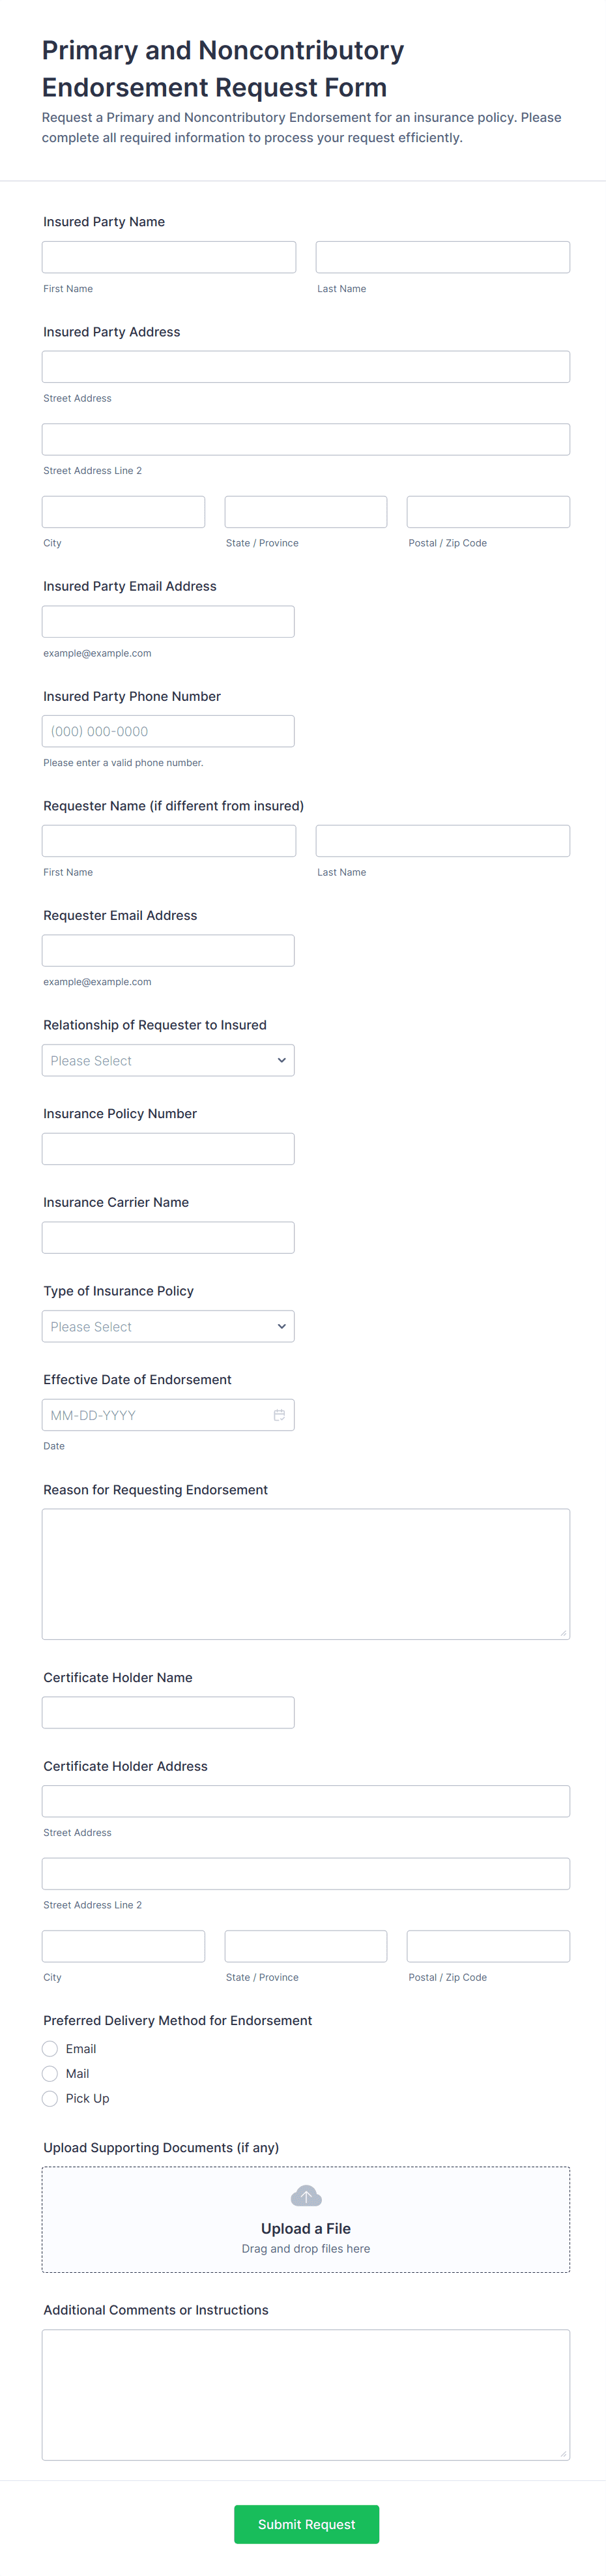Submit the request with the green button
The height and width of the screenshot is (2576, 606).
click(306, 2524)
